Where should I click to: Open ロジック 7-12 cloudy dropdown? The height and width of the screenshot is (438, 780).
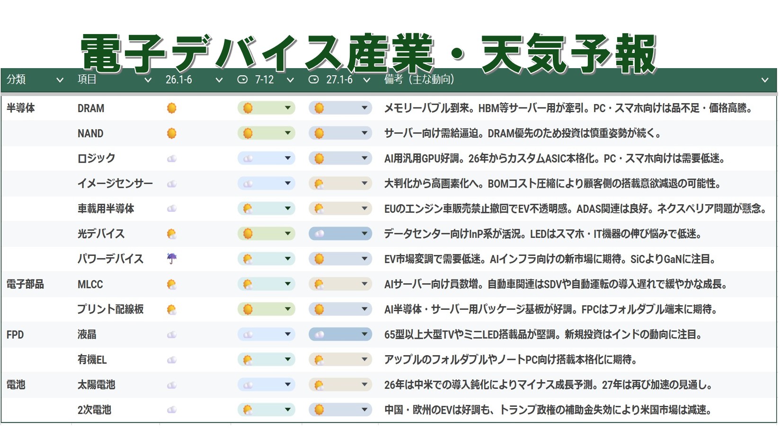(x=266, y=158)
